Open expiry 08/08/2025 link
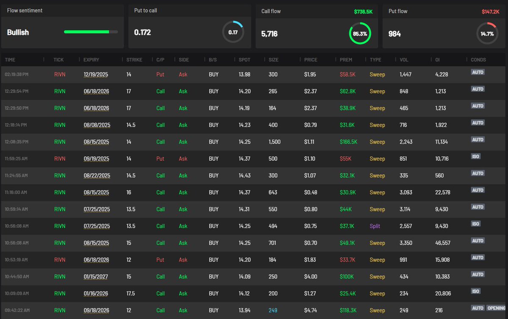This screenshot has height=319, width=508. pos(97,125)
